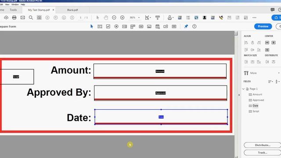Select the Script form field on canvas
Viewport: 281px width, 158px height.
click(x=17, y=77)
